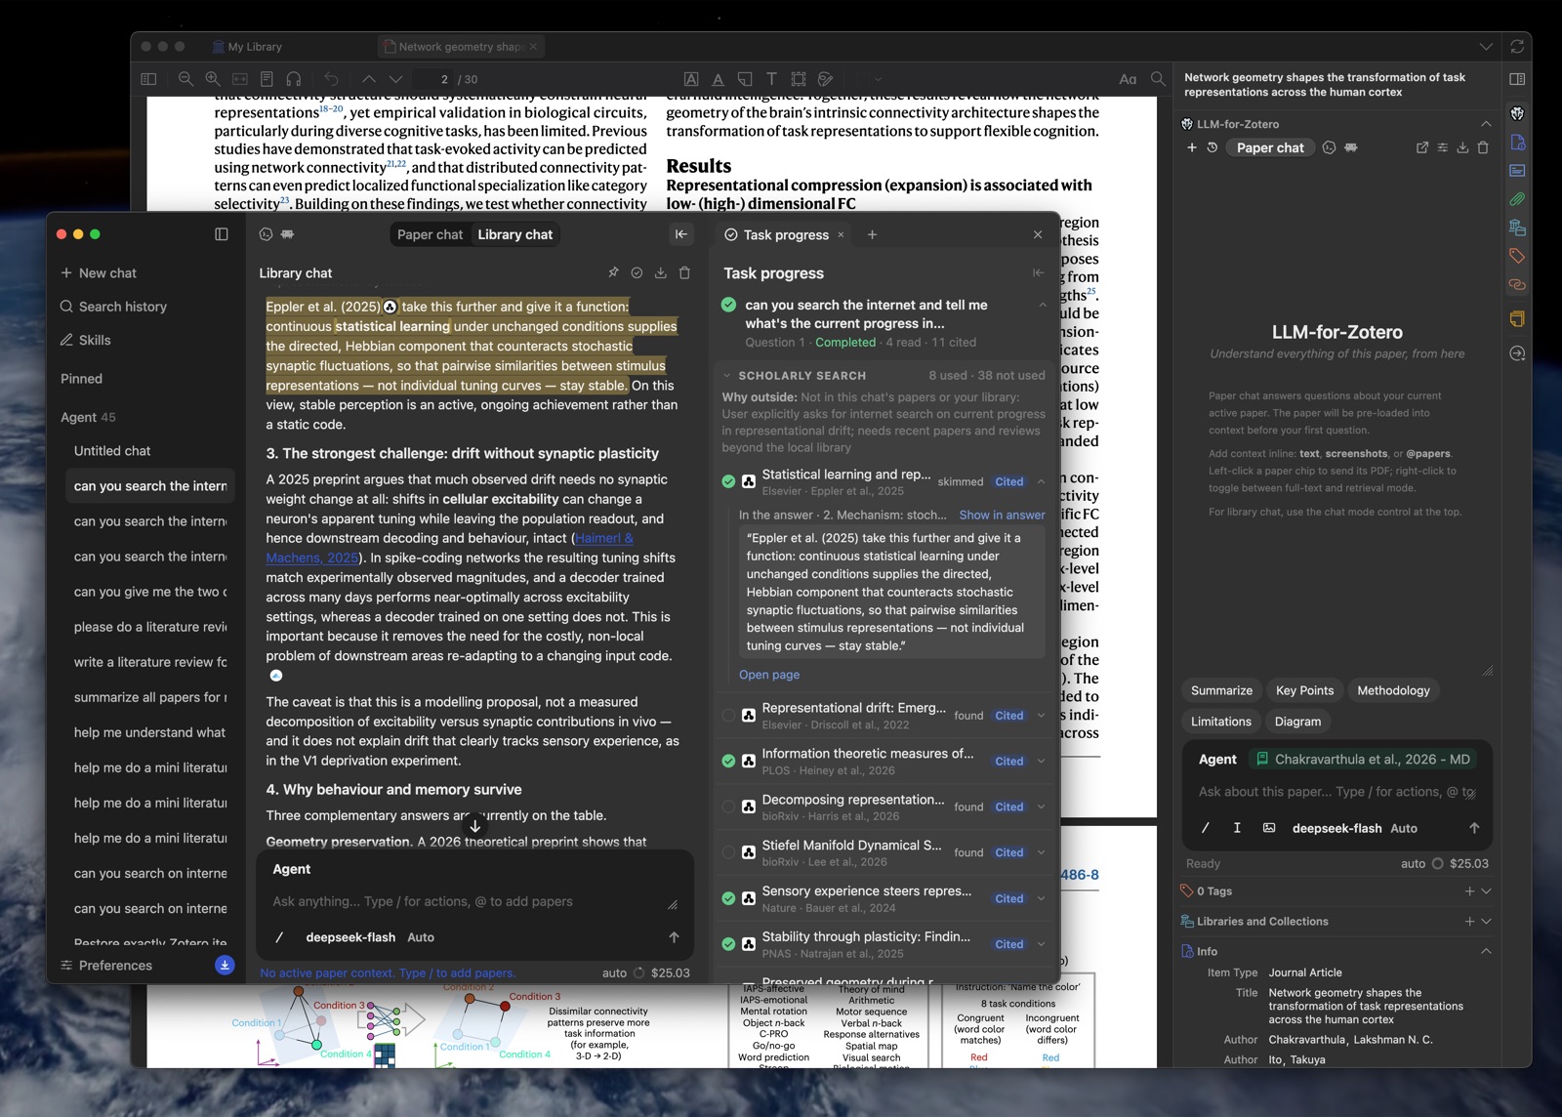Switch to the My Library tab
This screenshot has height=1117, width=1562.
tap(248, 47)
